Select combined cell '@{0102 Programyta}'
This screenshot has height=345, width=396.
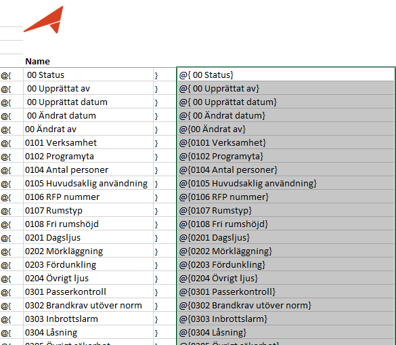pyautogui.click(x=286, y=156)
